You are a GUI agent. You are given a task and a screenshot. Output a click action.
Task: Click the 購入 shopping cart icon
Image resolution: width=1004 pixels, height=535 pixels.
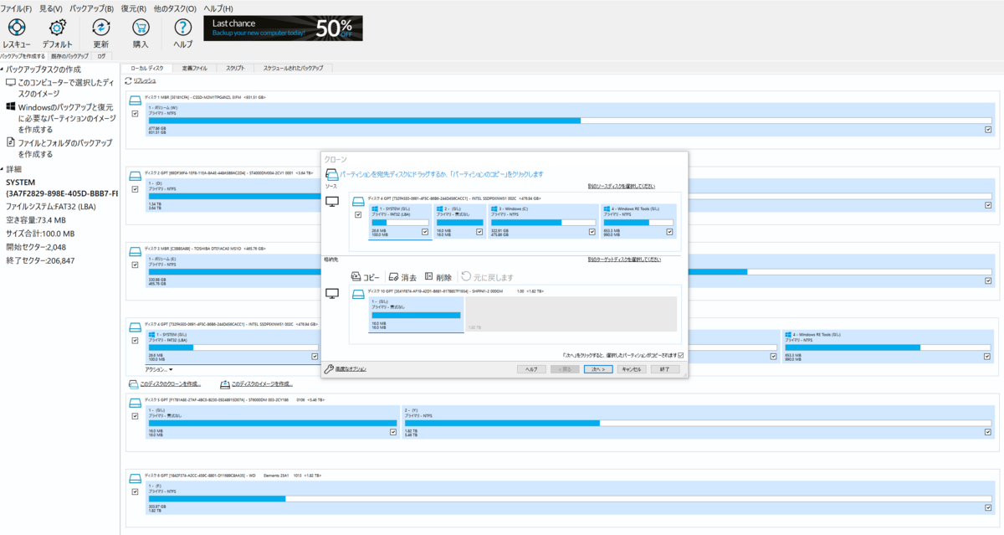[x=141, y=28]
